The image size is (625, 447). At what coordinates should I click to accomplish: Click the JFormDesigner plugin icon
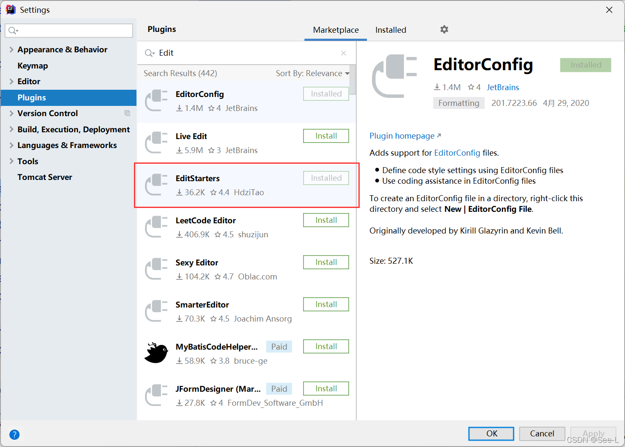[x=156, y=395]
